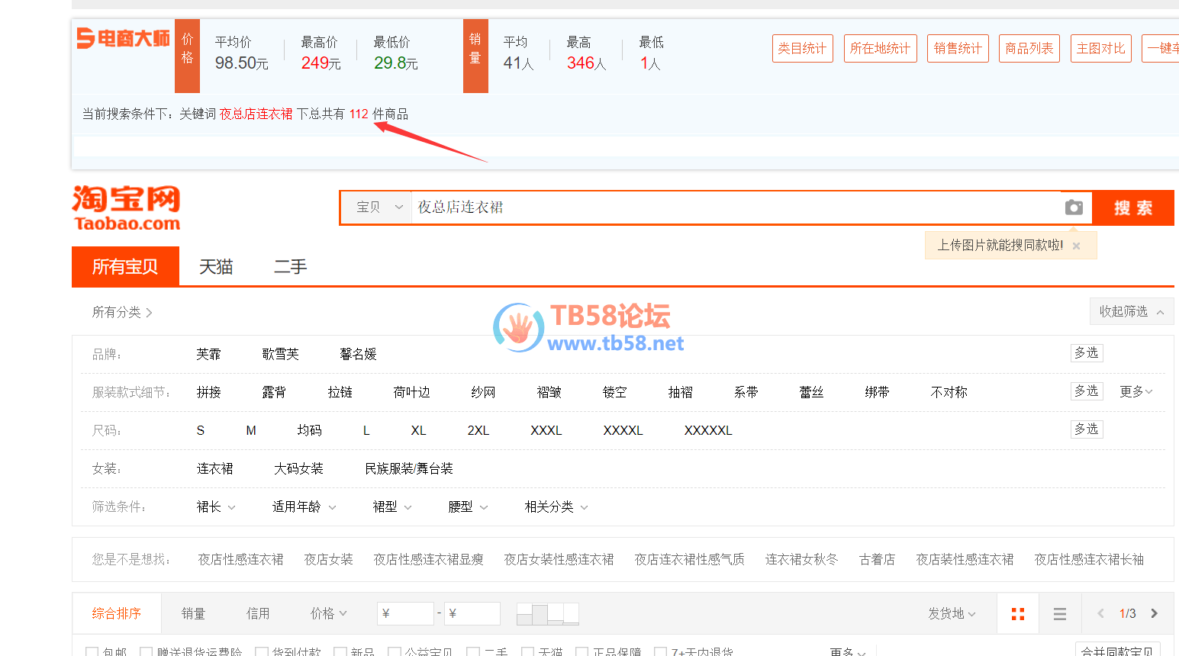
Task: Click the price distribution bar chart
Action: click(x=547, y=613)
